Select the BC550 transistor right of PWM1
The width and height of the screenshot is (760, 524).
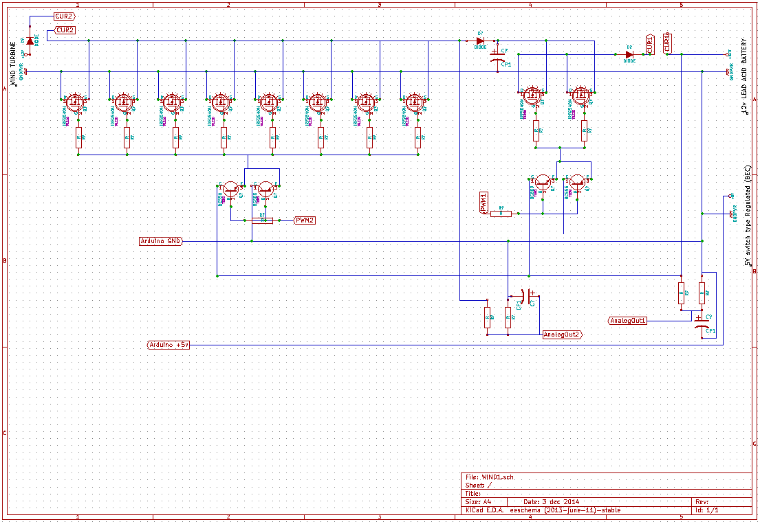(543, 183)
